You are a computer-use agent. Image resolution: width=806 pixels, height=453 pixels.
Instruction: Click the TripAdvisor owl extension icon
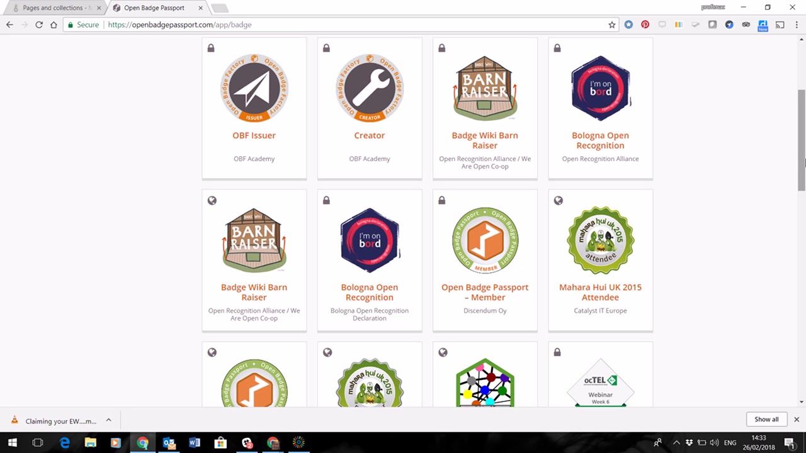pyautogui.click(x=746, y=25)
